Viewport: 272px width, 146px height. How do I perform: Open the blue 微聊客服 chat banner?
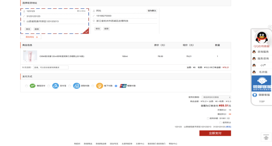[262, 83]
